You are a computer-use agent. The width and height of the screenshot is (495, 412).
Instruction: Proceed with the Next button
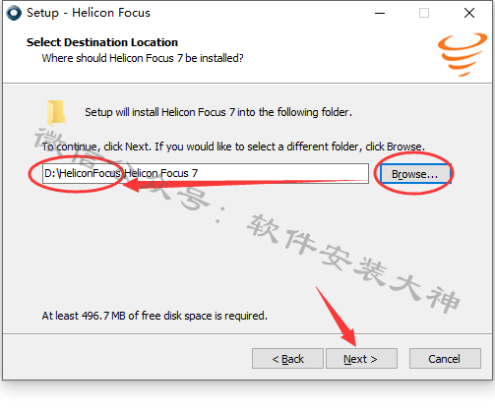click(361, 359)
